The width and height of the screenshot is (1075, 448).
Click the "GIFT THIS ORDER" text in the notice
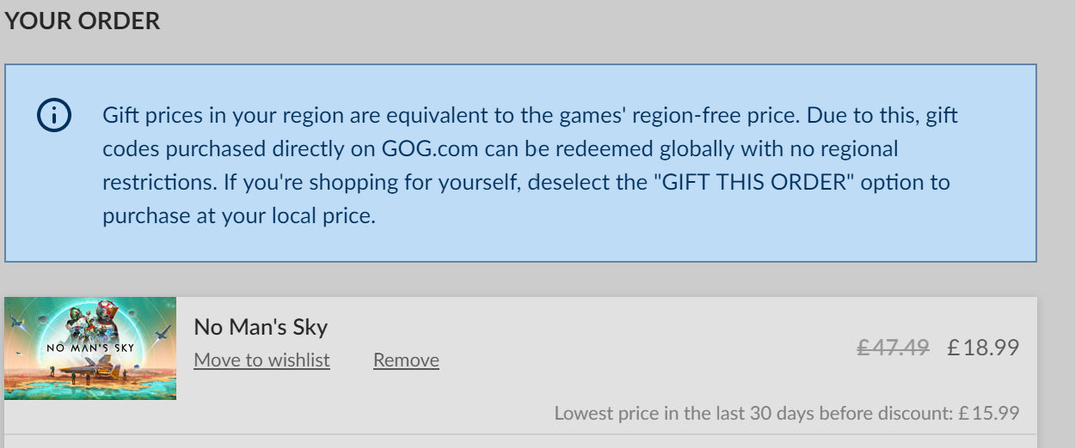pyautogui.click(x=753, y=183)
